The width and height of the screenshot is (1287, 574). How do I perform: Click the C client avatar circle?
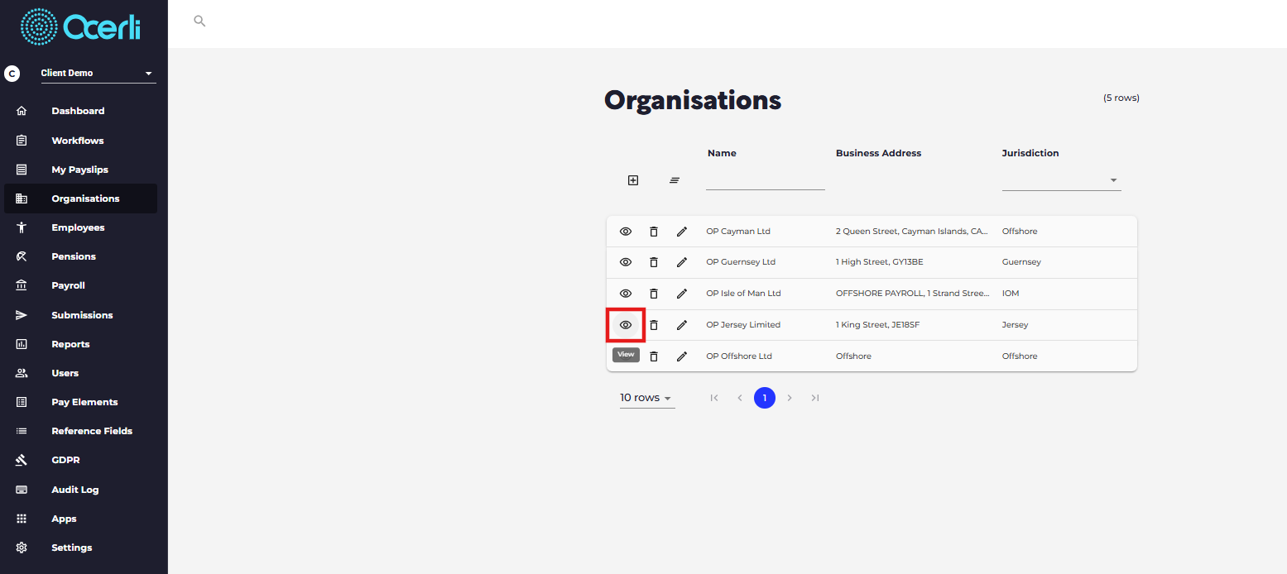[x=12, y=74]
